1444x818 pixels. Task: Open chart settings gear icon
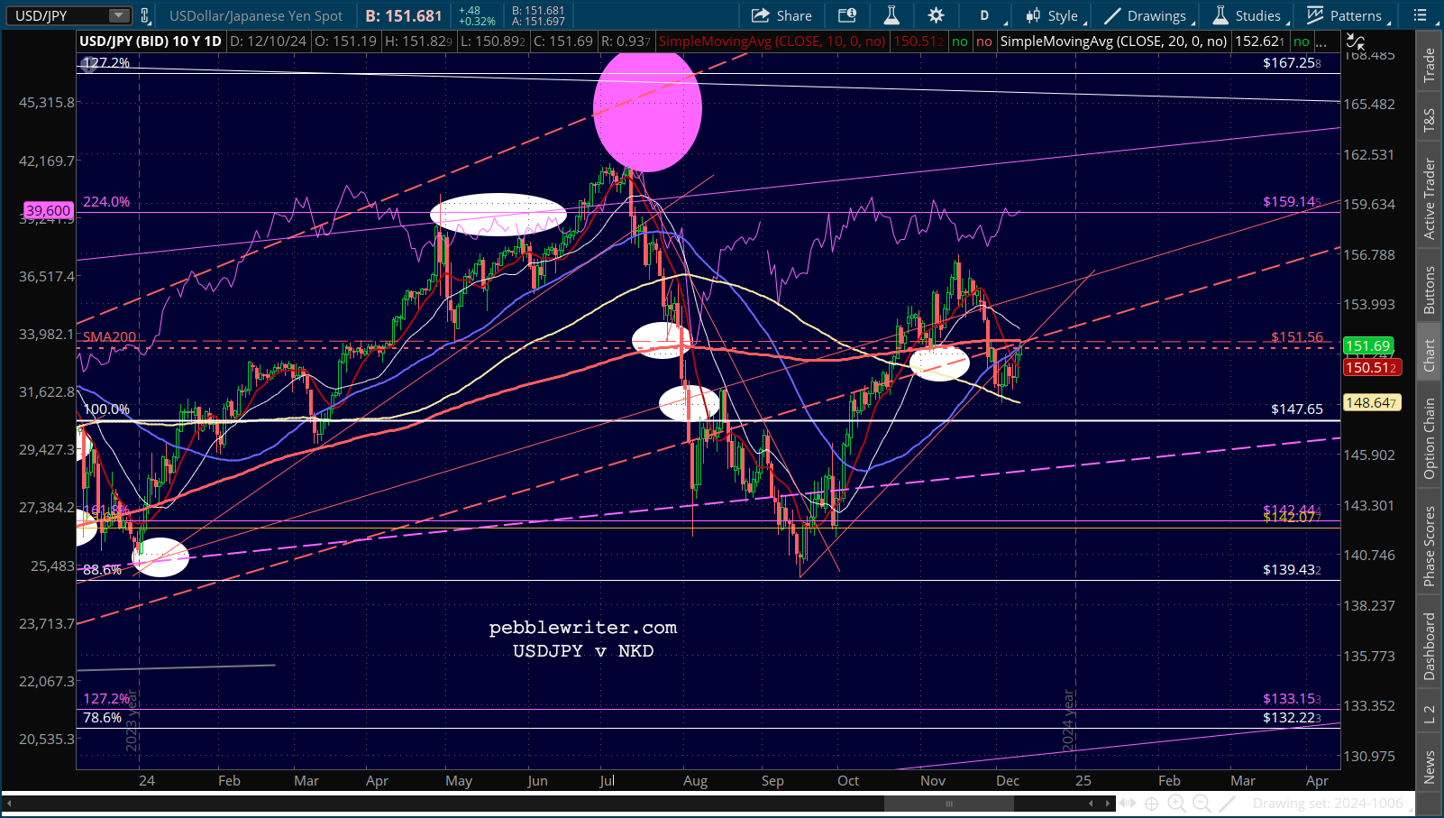point(937,15)
